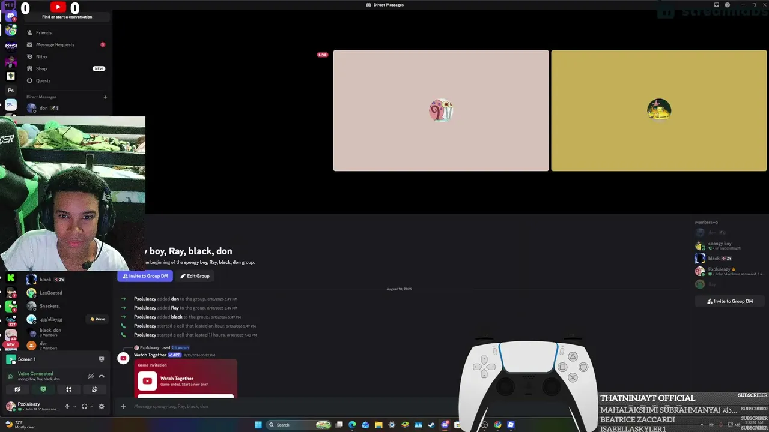
Task: Open DM with black
Action: [x=66, y=280]
